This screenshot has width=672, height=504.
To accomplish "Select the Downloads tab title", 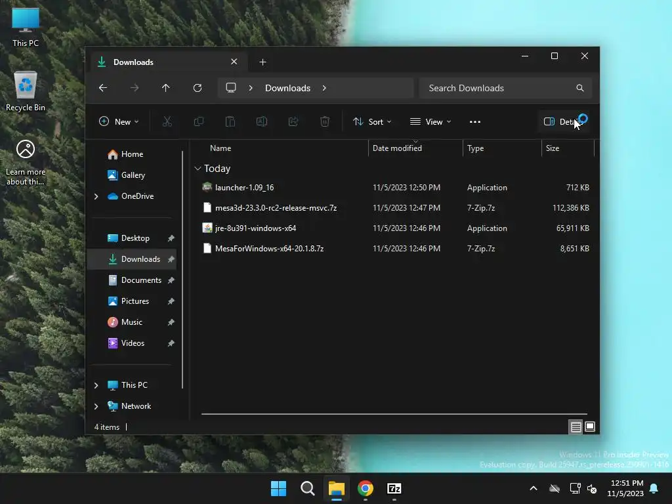I will [x=133, y=62].
